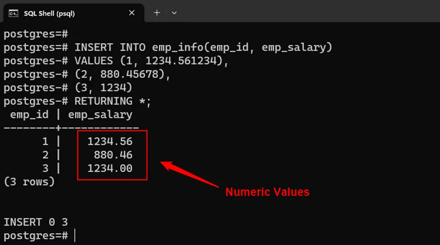The image size is (440, 245).
Task: Click the (3 rows) result count text
Action: point(29,181)
